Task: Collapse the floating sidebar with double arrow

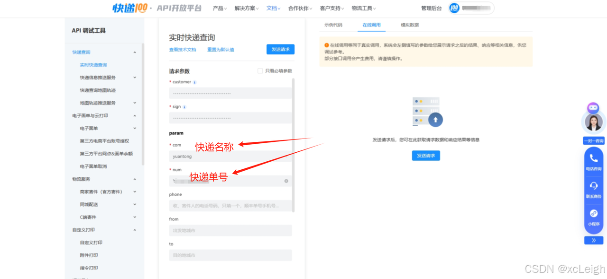Action: coord(594,240)
